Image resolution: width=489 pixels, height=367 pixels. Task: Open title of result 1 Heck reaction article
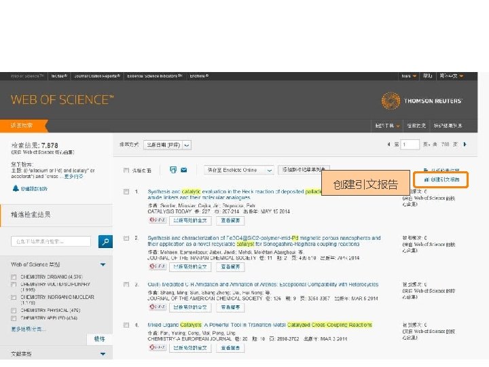(234, 194)
